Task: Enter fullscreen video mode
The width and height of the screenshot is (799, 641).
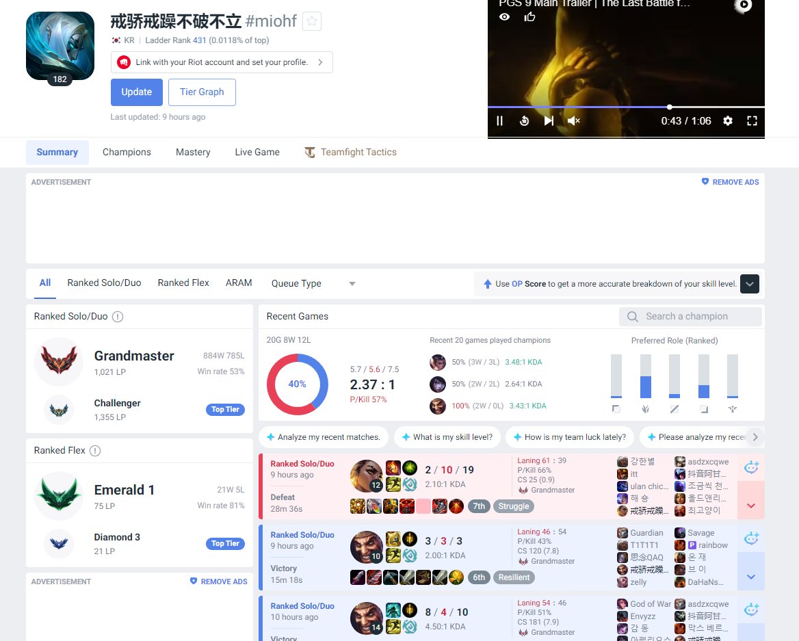Action: [x=752, y=121]
